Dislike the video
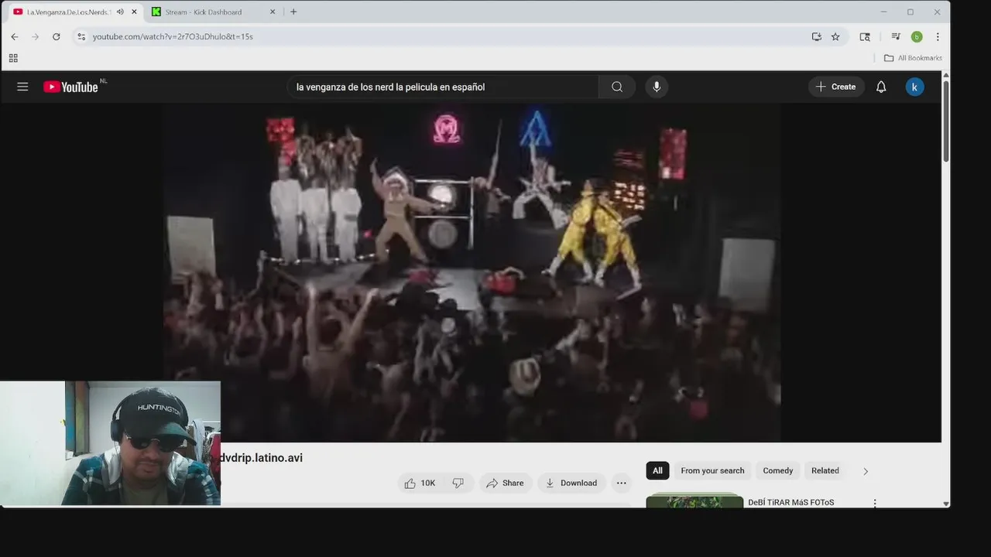The height and width of the screenshot is (557, 991). click(458, 483)
